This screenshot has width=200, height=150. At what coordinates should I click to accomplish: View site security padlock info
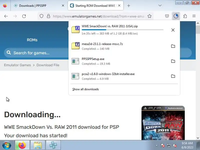[48, 16]
